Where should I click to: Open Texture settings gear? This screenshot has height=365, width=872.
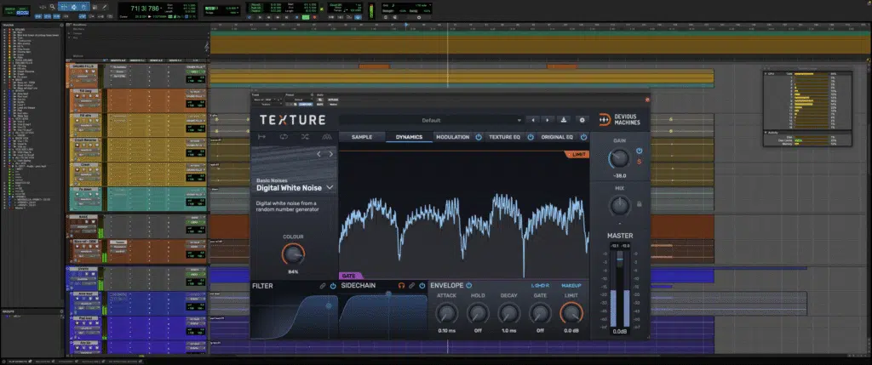(582, 120)
